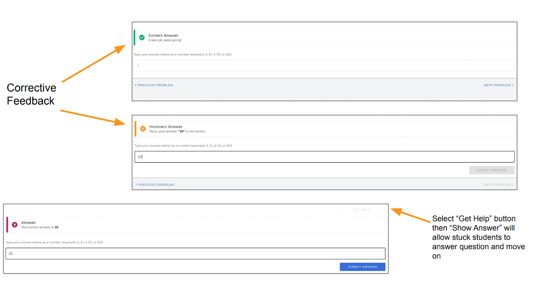Open Next Problem in the Correct Answer panel
Viewport: 534px width, 281px height.
tap(499, 85)
